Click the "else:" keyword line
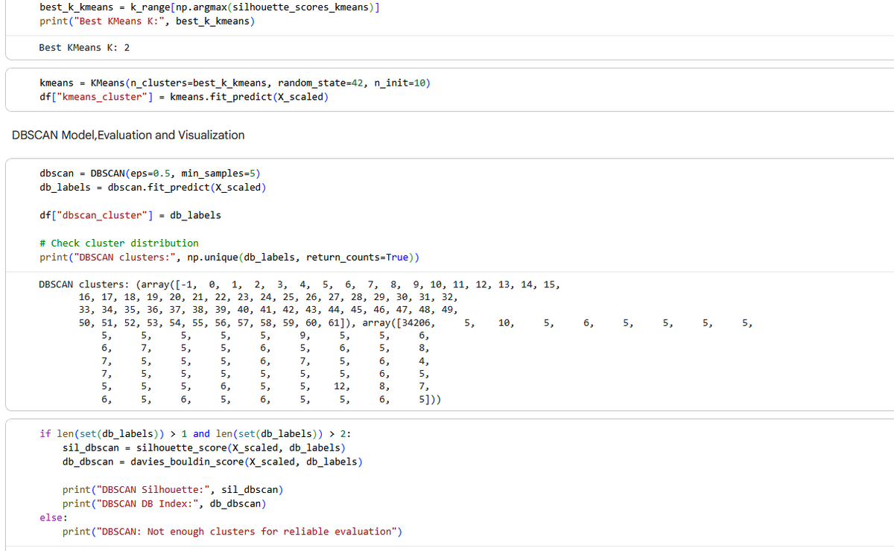894x551 pixels. (54, 517)
